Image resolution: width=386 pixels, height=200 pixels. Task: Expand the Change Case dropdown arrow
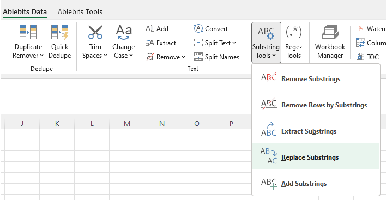point(131,56)
